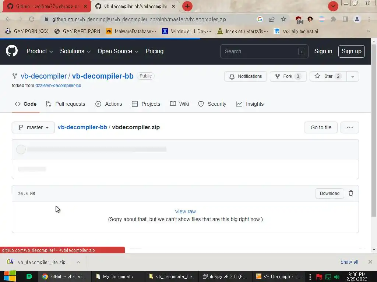This screenshot has width=377, height=282.
Task: Open the volume speaker tray icon
Action: tap(337, 277)
